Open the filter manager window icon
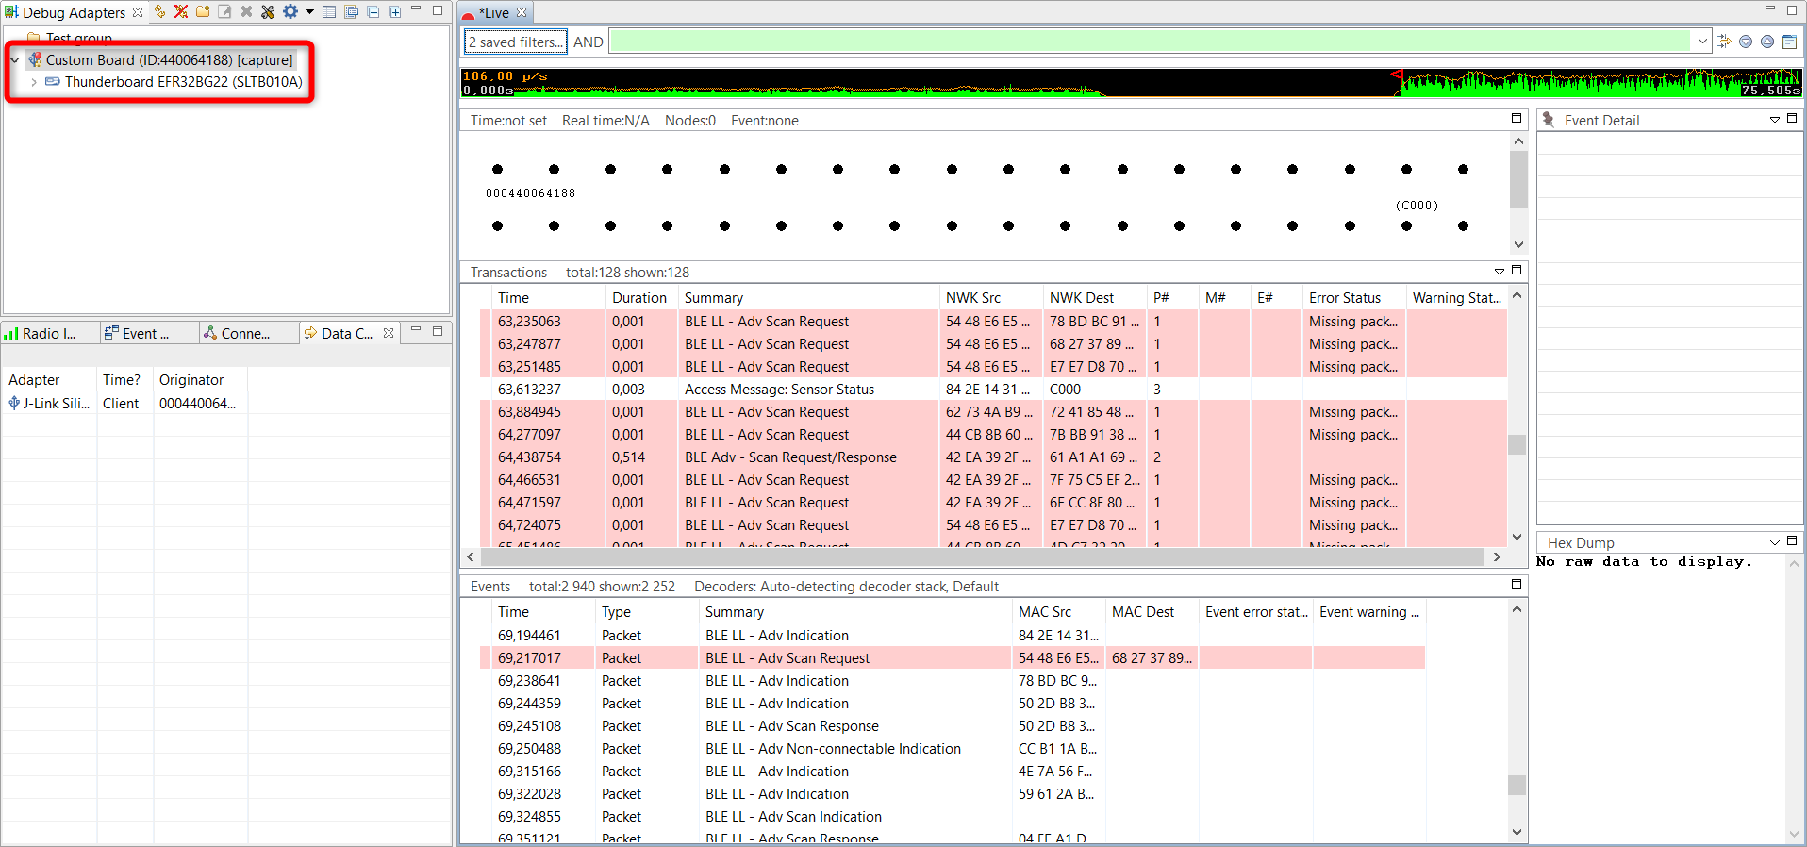 pos(1789,42)
